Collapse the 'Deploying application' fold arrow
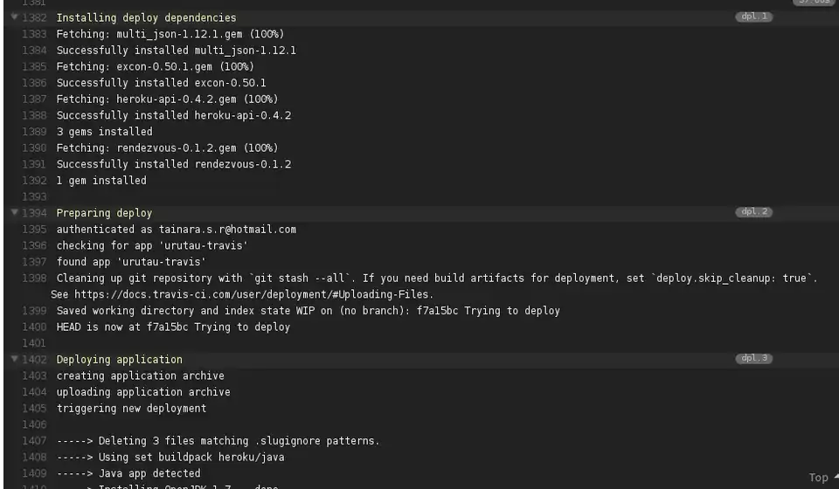This screenshot has height=489, width=839. [14, 360]
